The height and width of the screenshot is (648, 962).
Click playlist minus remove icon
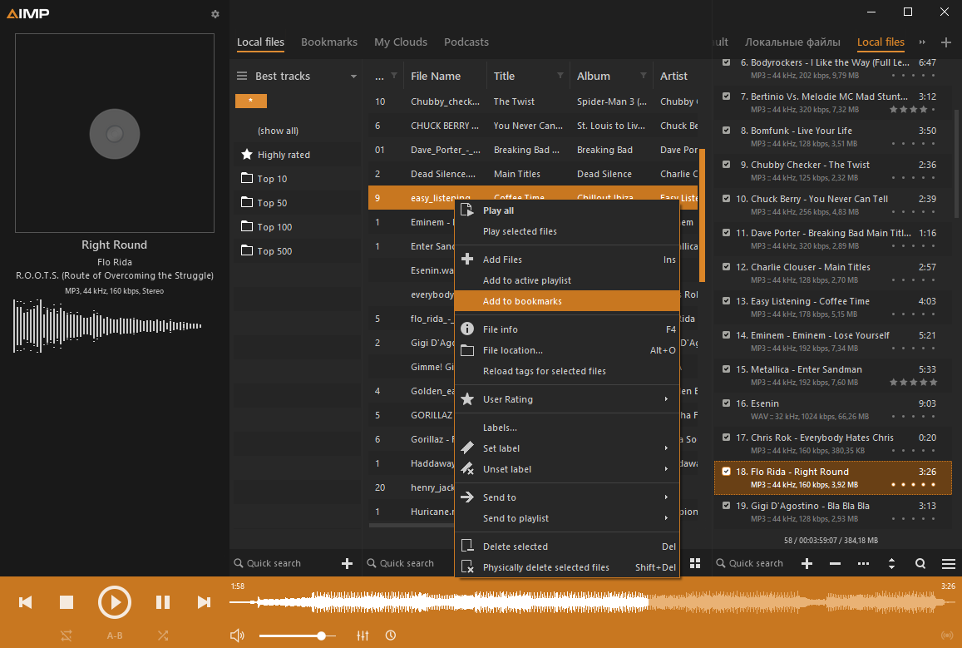tap(835, 563)
